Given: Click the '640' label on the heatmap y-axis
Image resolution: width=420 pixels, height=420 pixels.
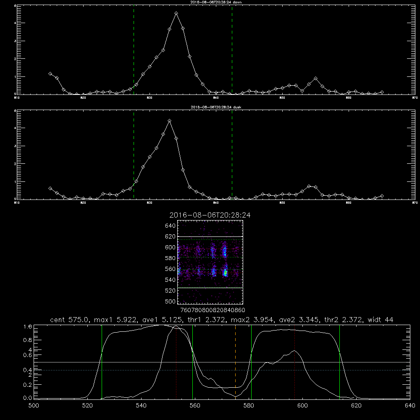Looking at the screenshot, I should pos(171,226).
